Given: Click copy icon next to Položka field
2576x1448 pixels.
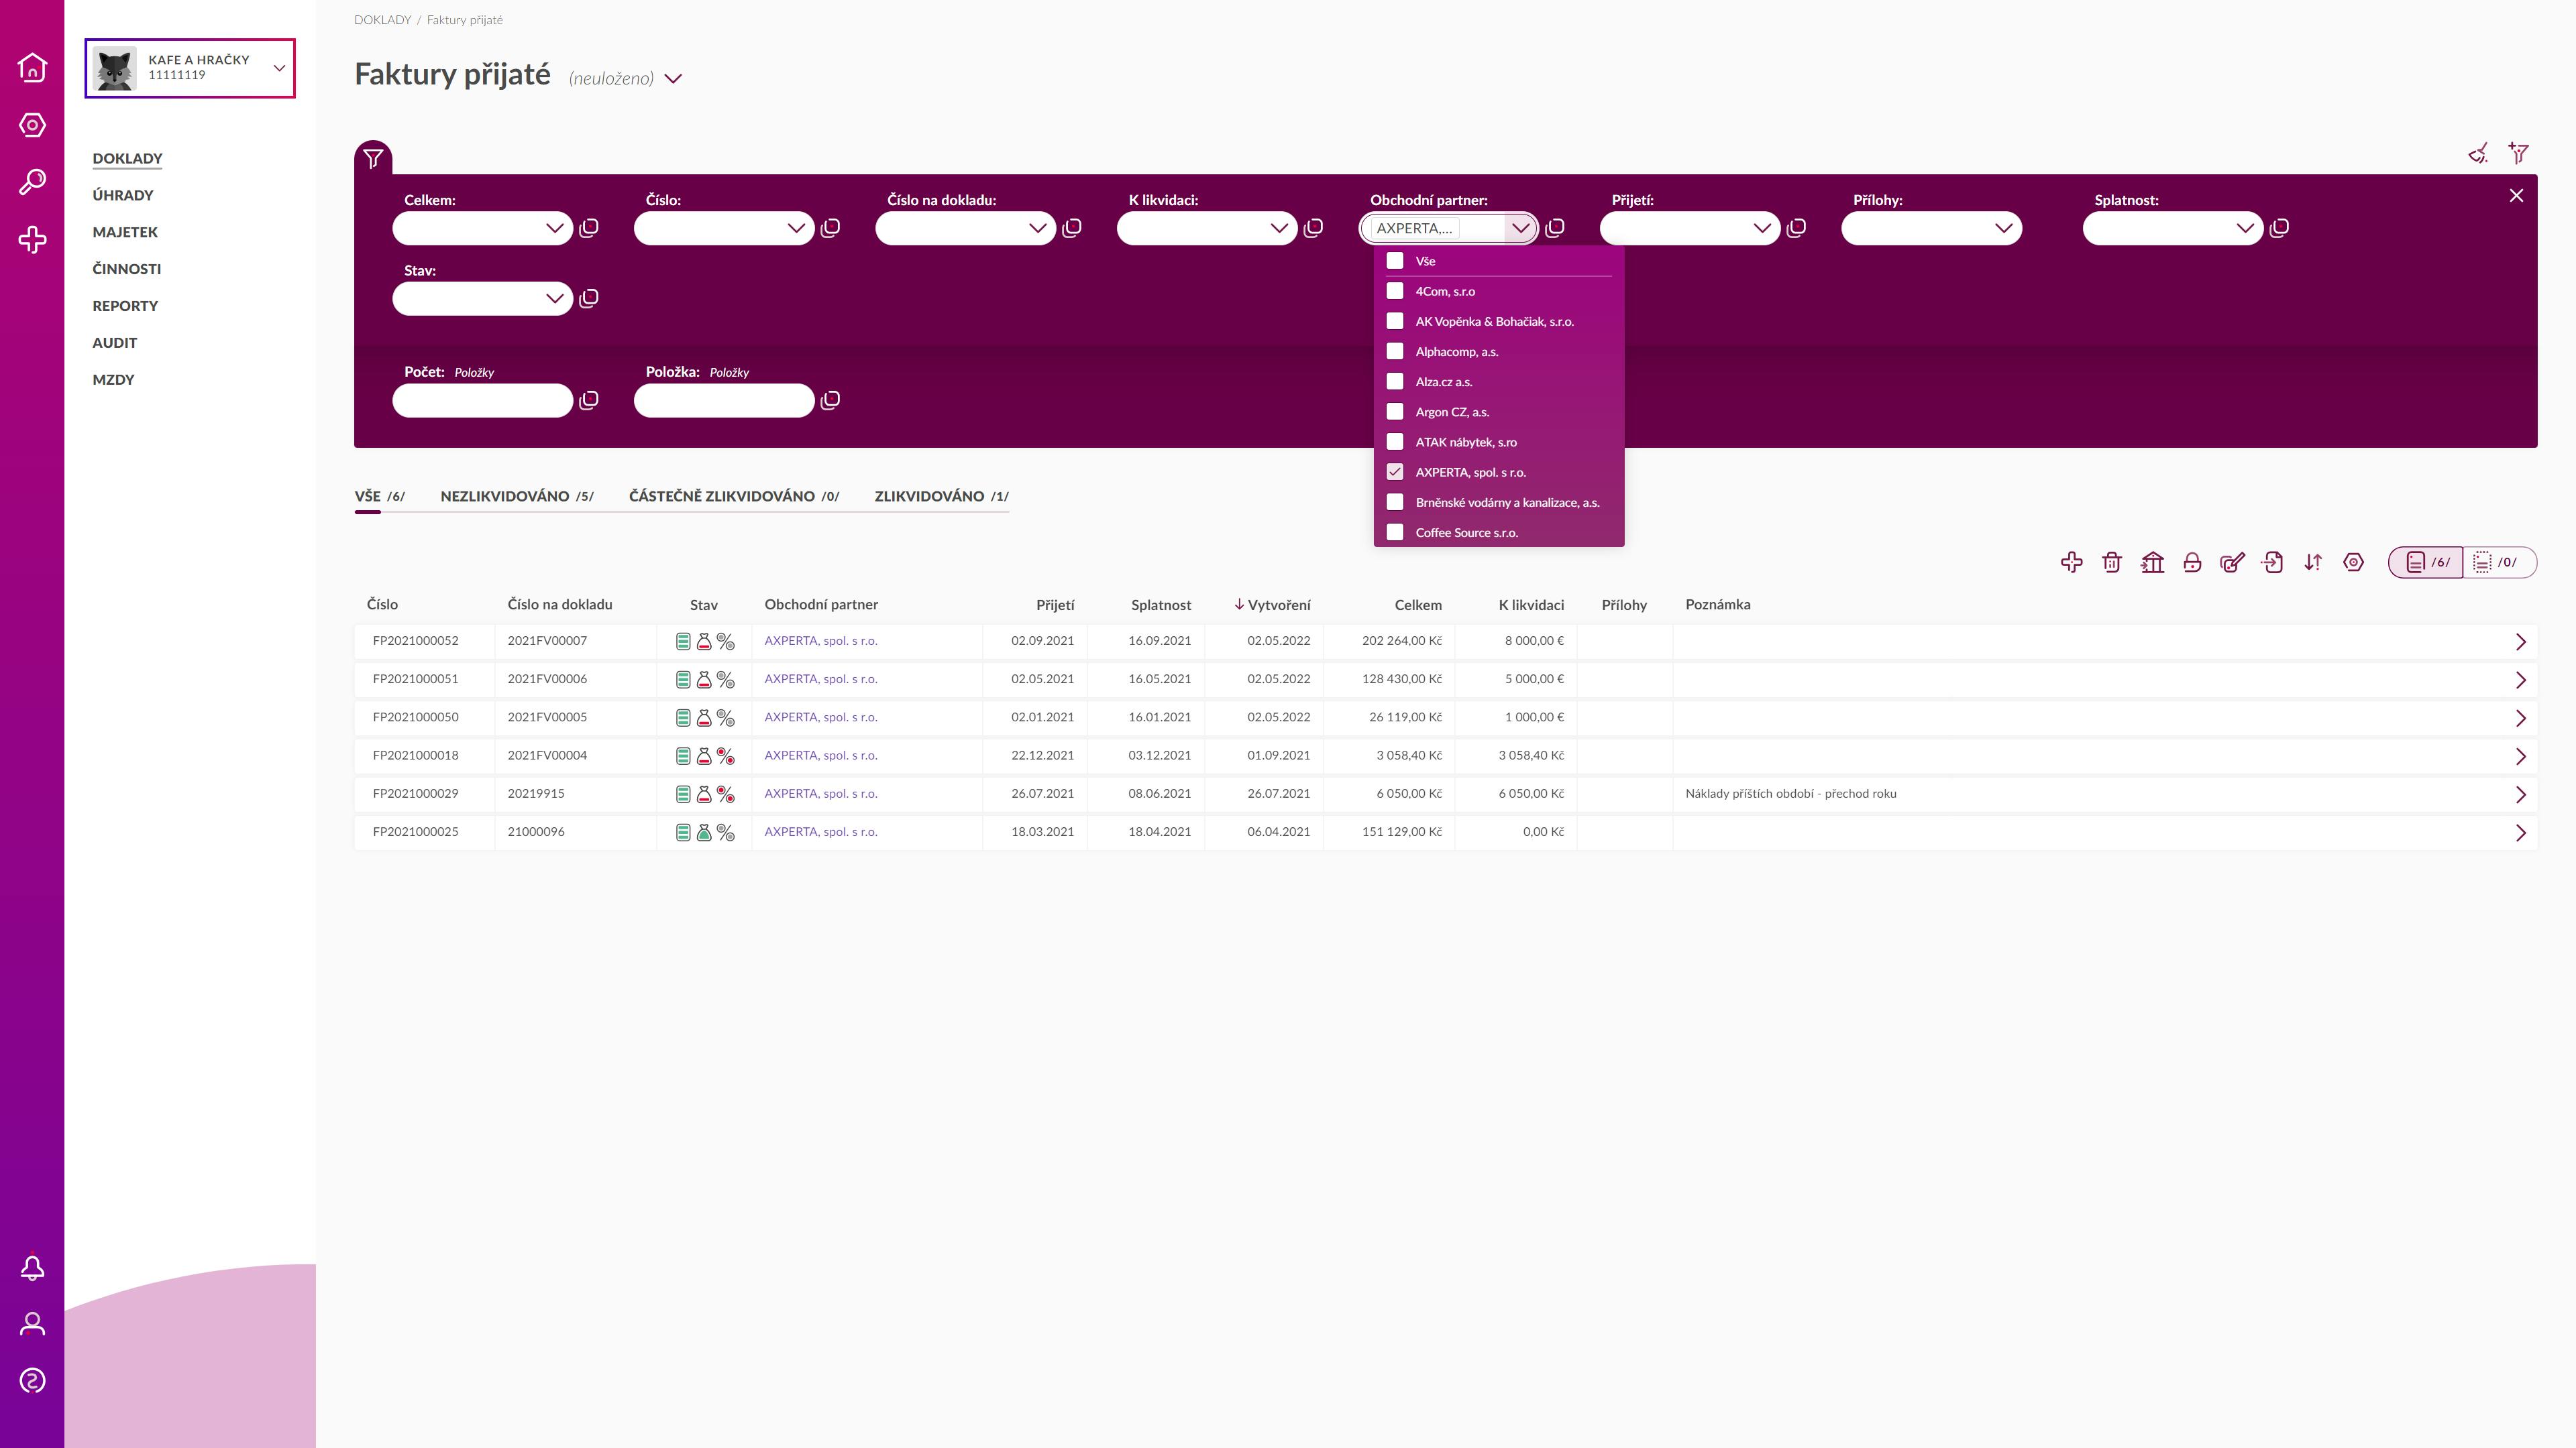Looking at the screenshot, I should point(830,401).
